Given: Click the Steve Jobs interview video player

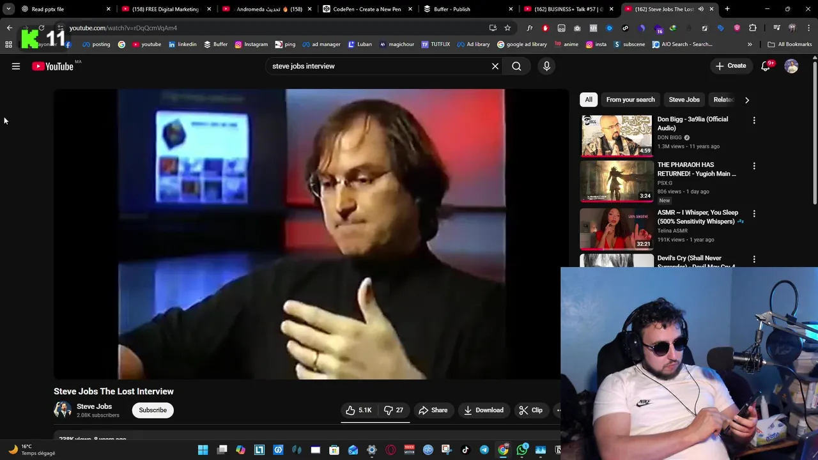Looking at the screenshot, I should (x=311, y=234).
